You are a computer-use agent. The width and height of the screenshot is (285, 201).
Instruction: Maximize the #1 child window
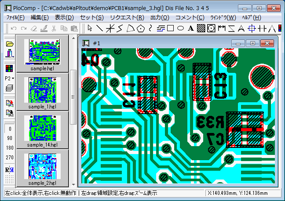[x=252, y=43]
